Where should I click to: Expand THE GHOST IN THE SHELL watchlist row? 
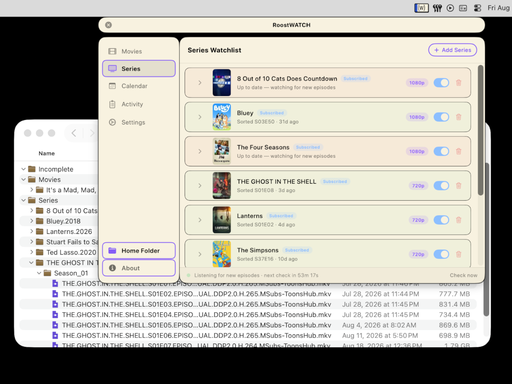pos(200,186)
